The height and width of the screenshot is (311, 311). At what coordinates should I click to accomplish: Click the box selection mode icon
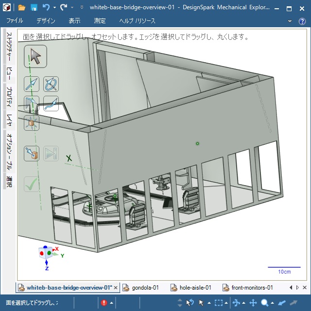pos(218,303)
